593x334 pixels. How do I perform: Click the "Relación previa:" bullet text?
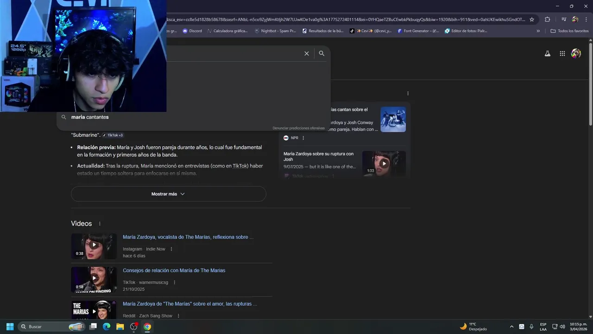(x=96, y=148)
